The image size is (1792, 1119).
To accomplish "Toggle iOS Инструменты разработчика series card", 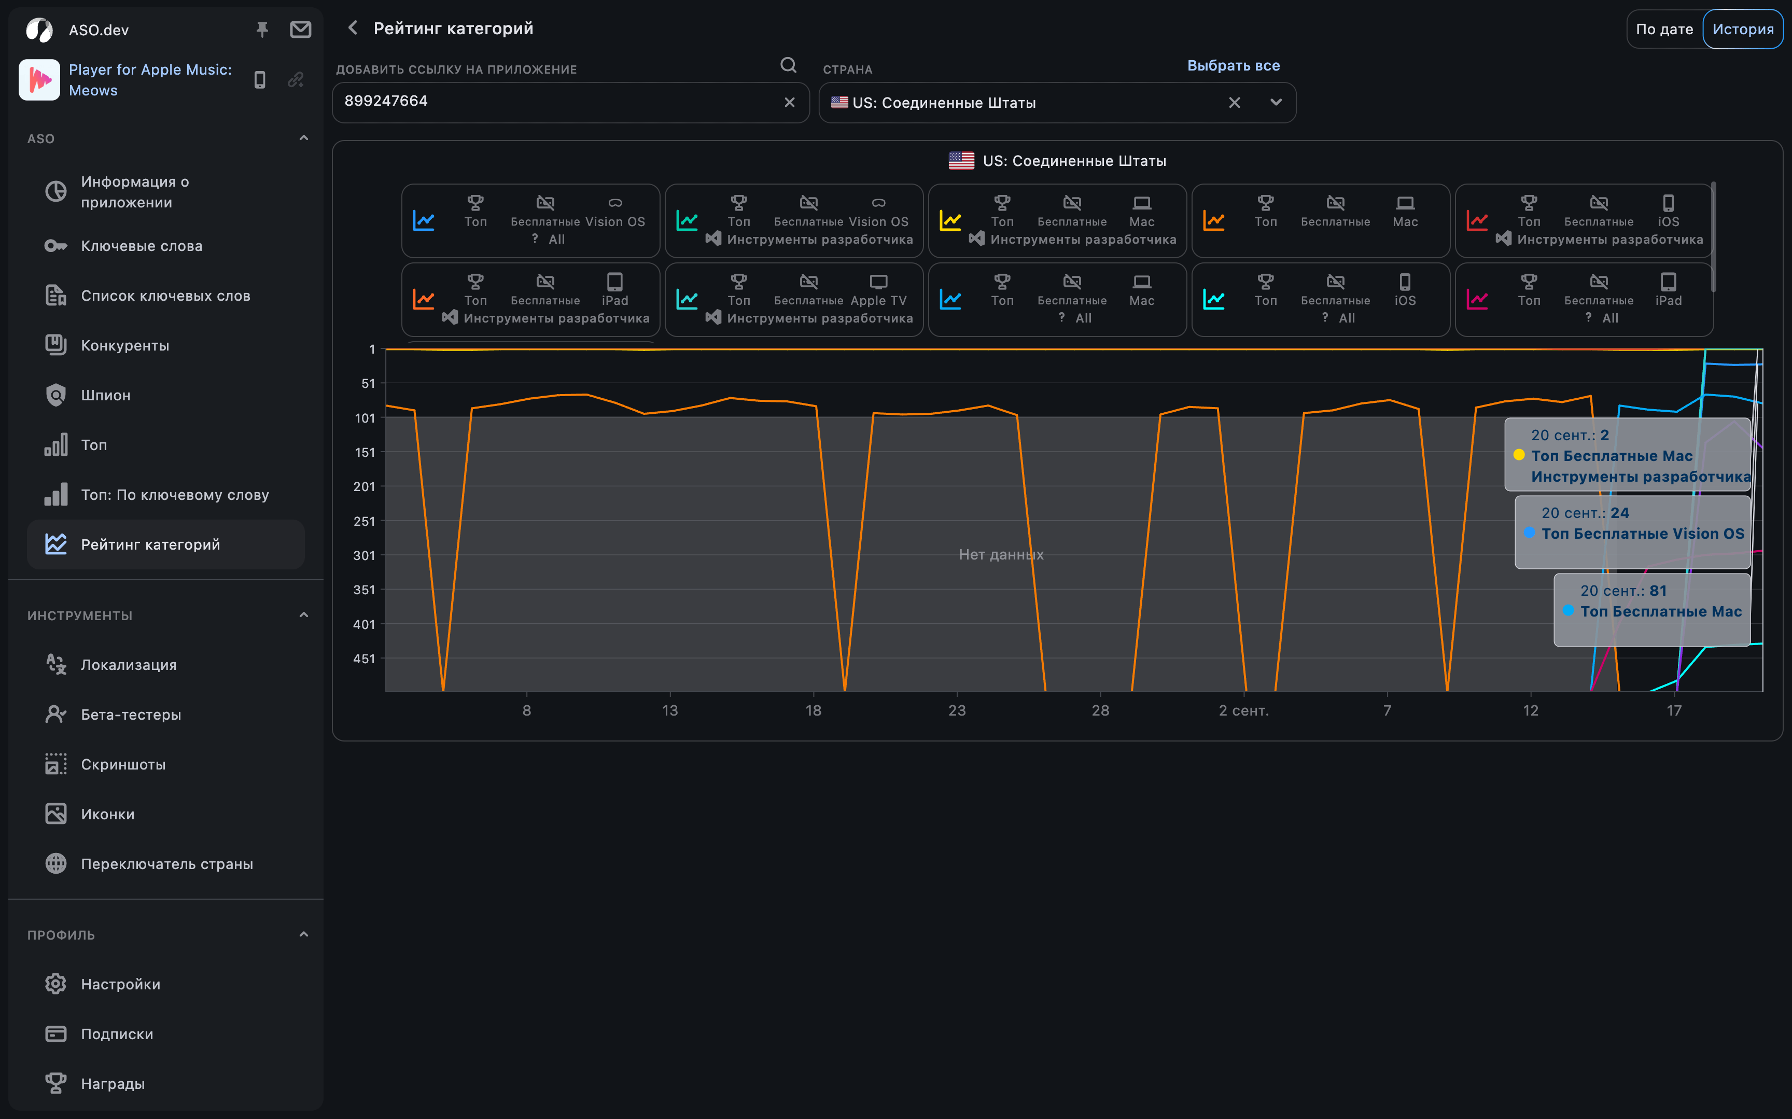I will coord(1584,220).
